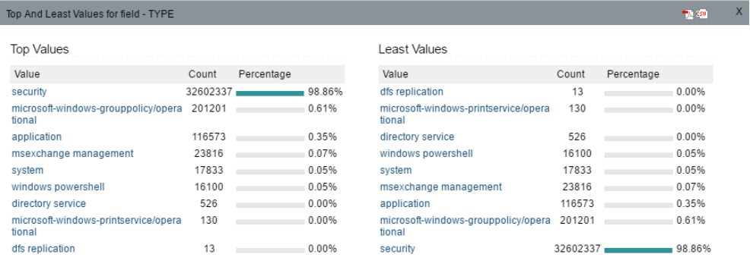Open 'application' in the Least Values list

click(405, 204)
